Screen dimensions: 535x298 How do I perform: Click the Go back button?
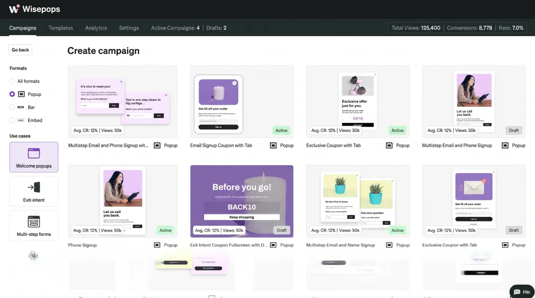click(20, 50)
